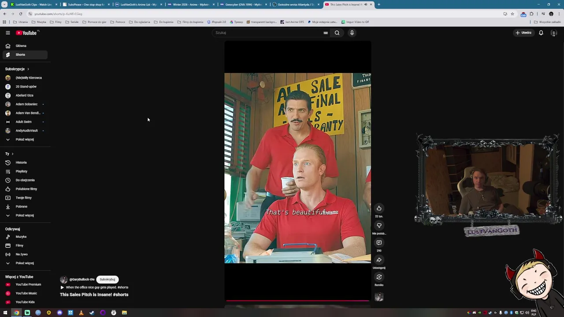
Task: Open the Short's comments
Action: tap(379, 243)
